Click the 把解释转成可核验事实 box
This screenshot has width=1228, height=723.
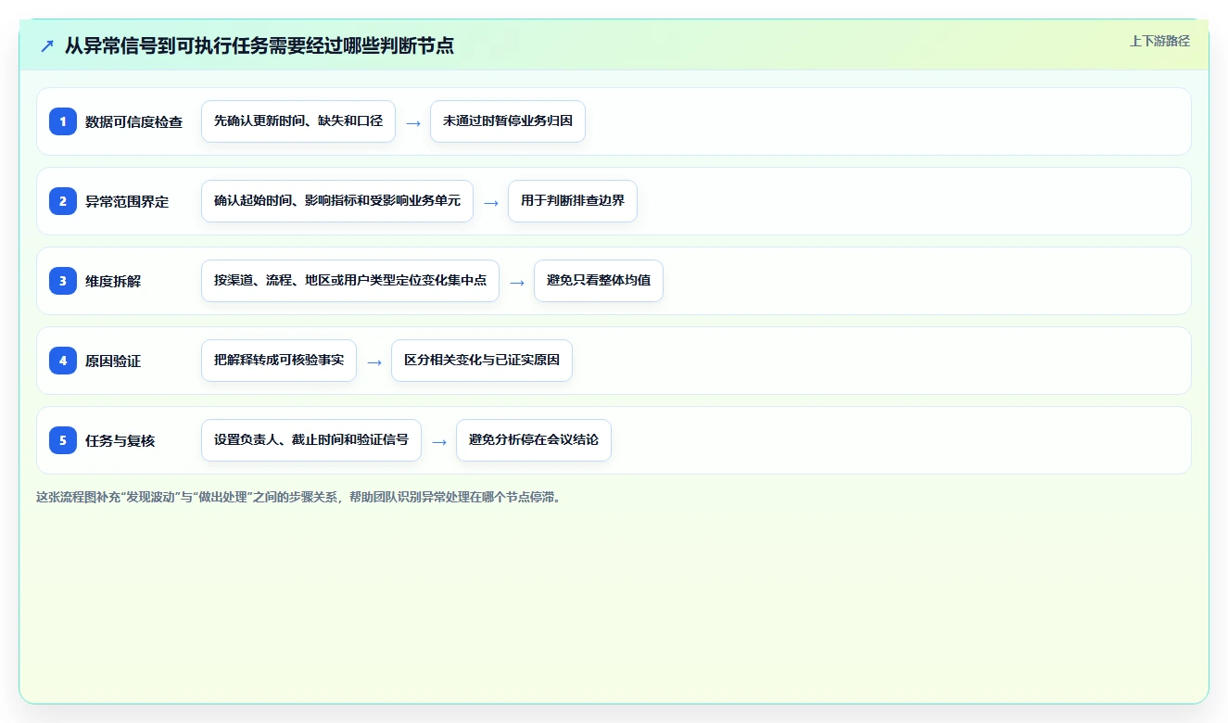[279, 361]
